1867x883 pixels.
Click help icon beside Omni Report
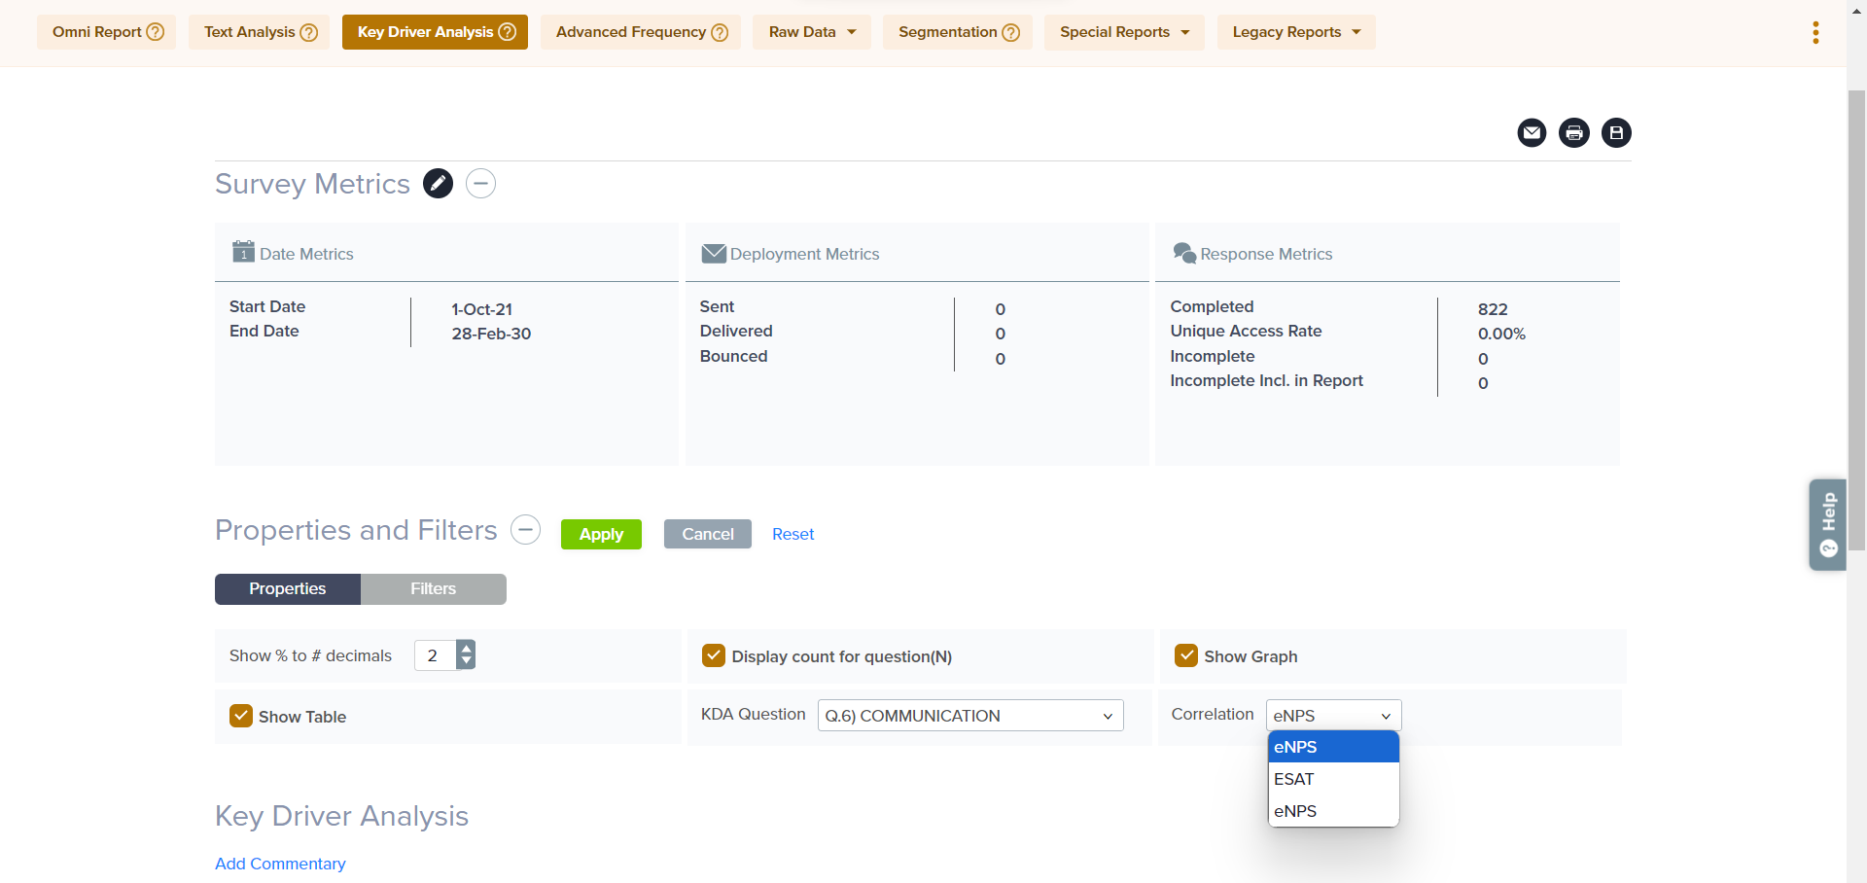(x=156, y=32)
